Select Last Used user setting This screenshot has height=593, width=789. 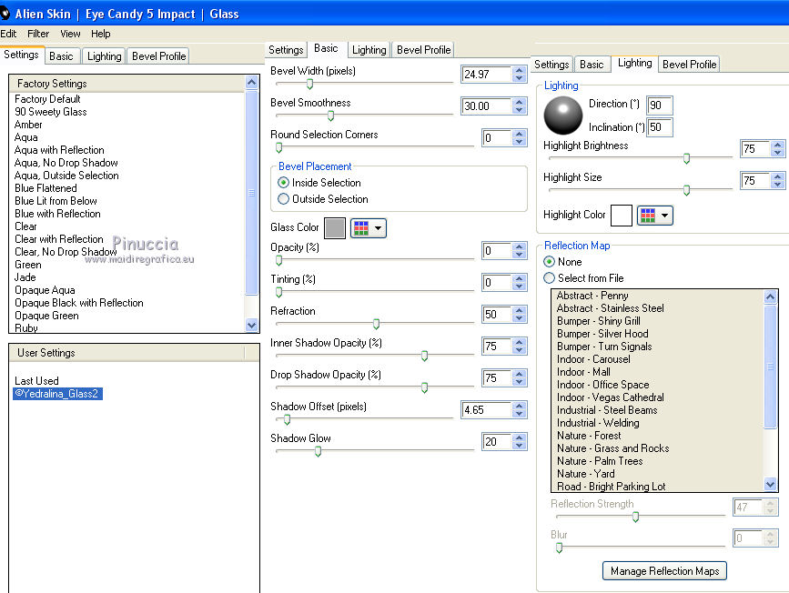click(x=36, y=381)
